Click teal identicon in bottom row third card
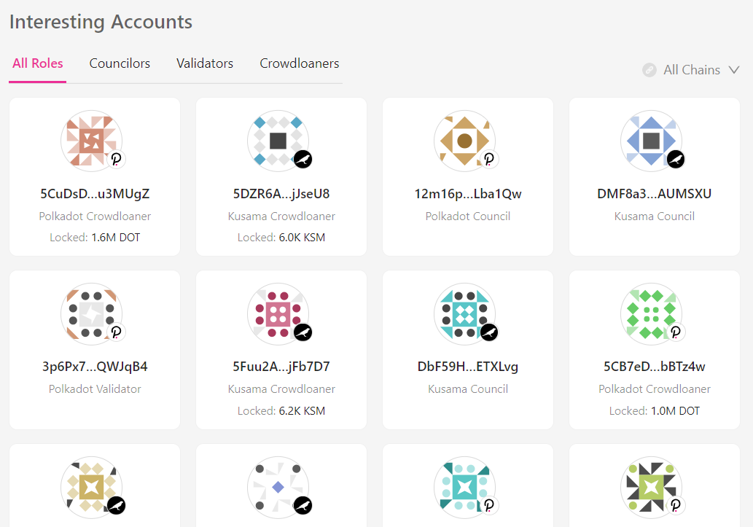This screenshot has width=753, height=527. (464, 487)
